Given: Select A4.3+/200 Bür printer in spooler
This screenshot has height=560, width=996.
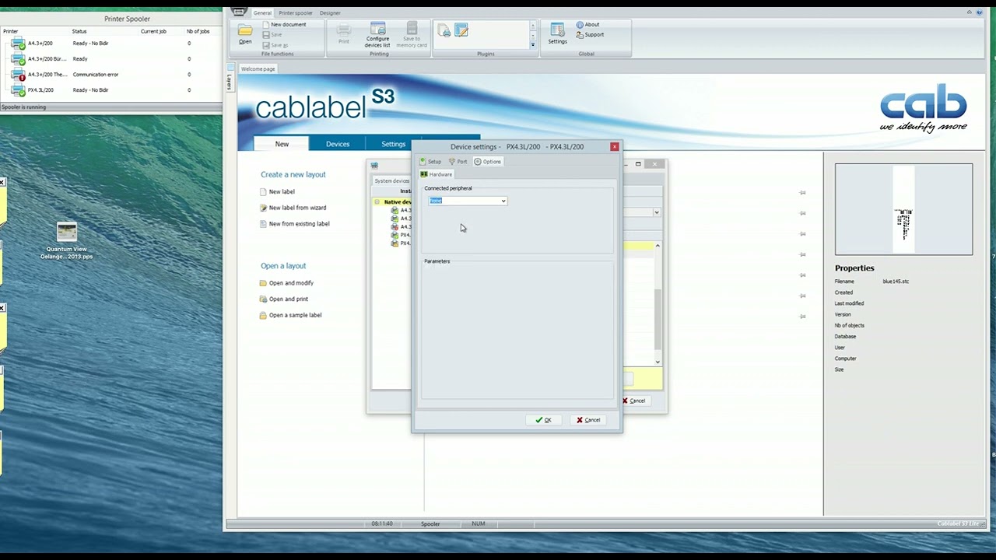Looking at the screenshot, I should [110, 59].
